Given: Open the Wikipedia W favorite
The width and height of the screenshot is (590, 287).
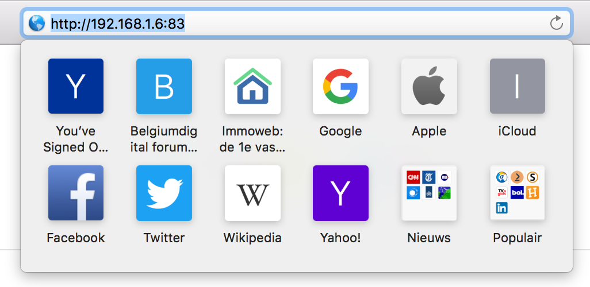Looking at the screenshot, I should [252, 193].
